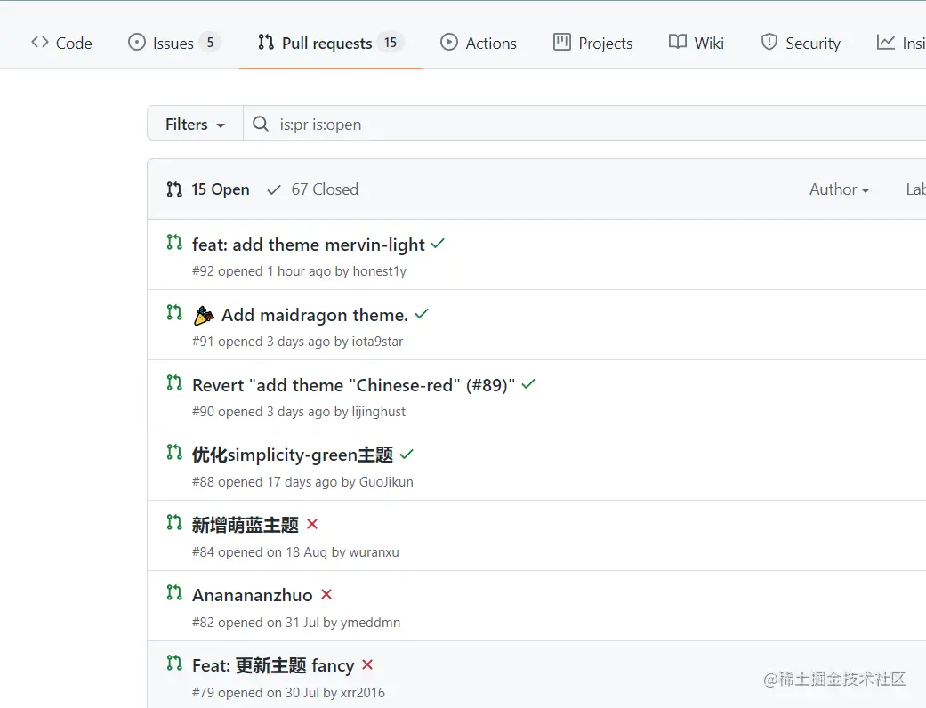This screenshot has width=926, height=708.
Task: Click the Pull requests count badge 15
Action: point(391,43)
